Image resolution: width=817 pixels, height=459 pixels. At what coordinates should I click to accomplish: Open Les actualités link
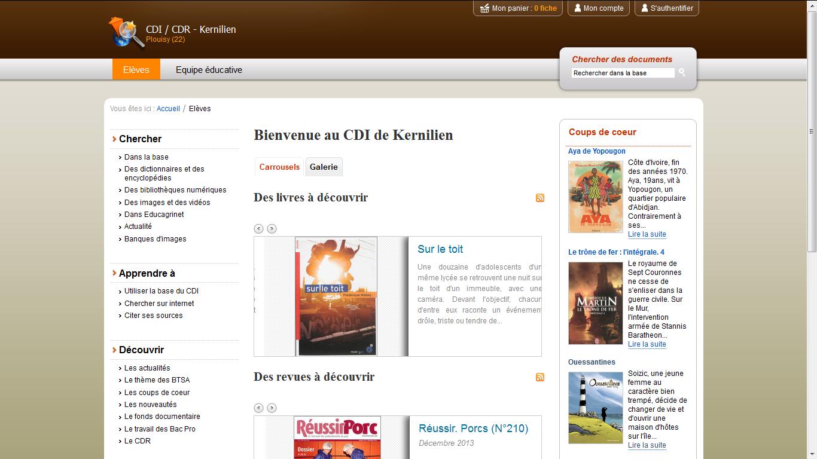[147, 368]
